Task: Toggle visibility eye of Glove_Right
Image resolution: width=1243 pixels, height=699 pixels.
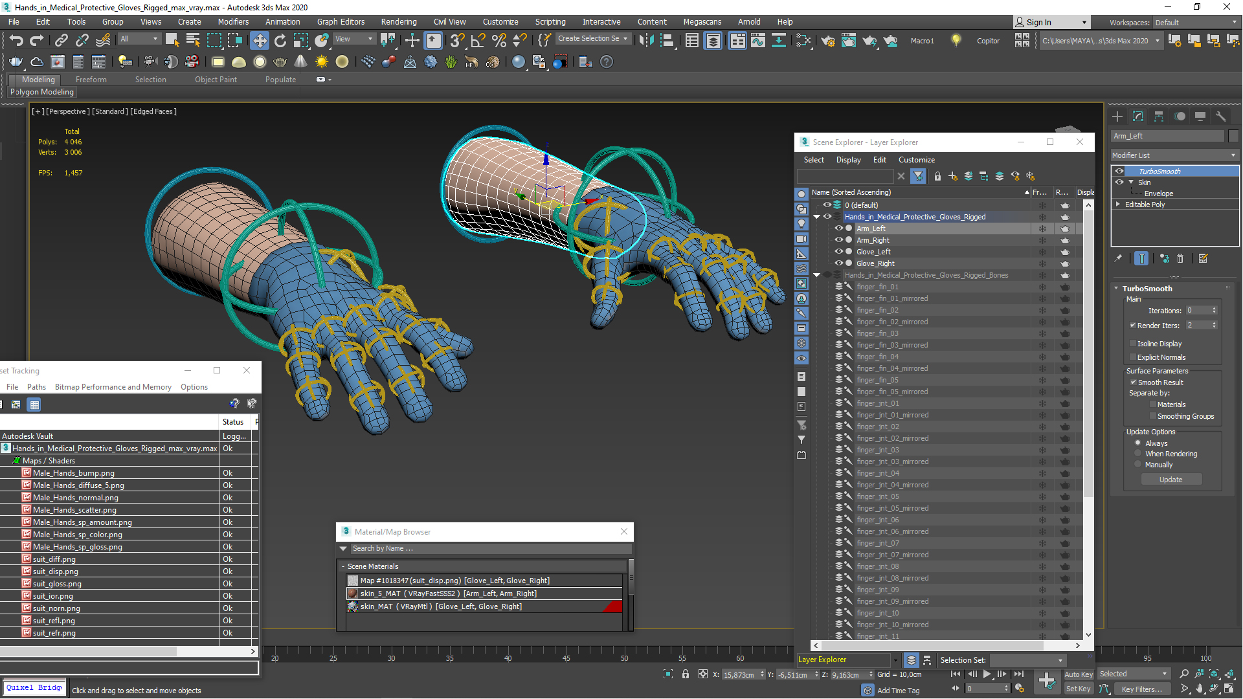Action: [838, 263]
